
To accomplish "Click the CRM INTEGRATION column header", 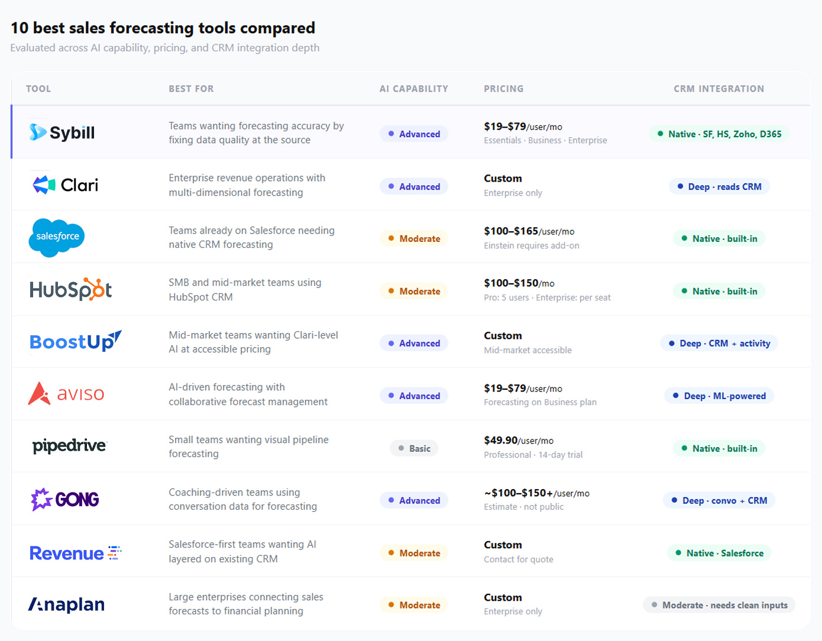I will 719,89.
